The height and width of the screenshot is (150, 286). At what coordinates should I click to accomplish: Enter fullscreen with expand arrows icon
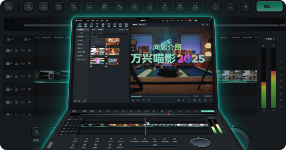point(211,100)
